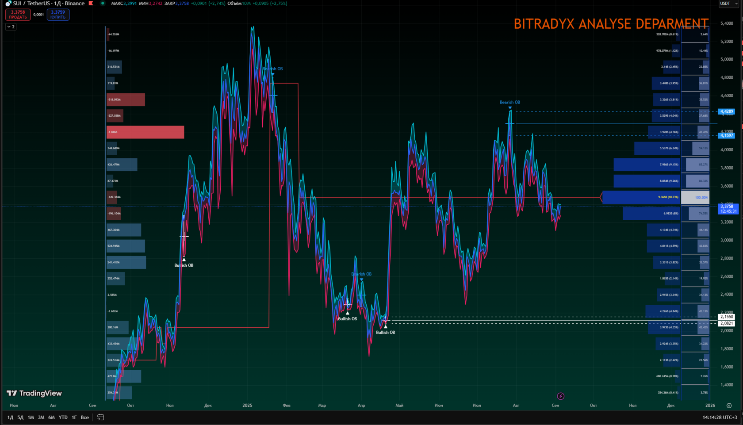Click the 4,4289 price label on axis
Screen dimensions: 743x425
[x=727, y=111]
